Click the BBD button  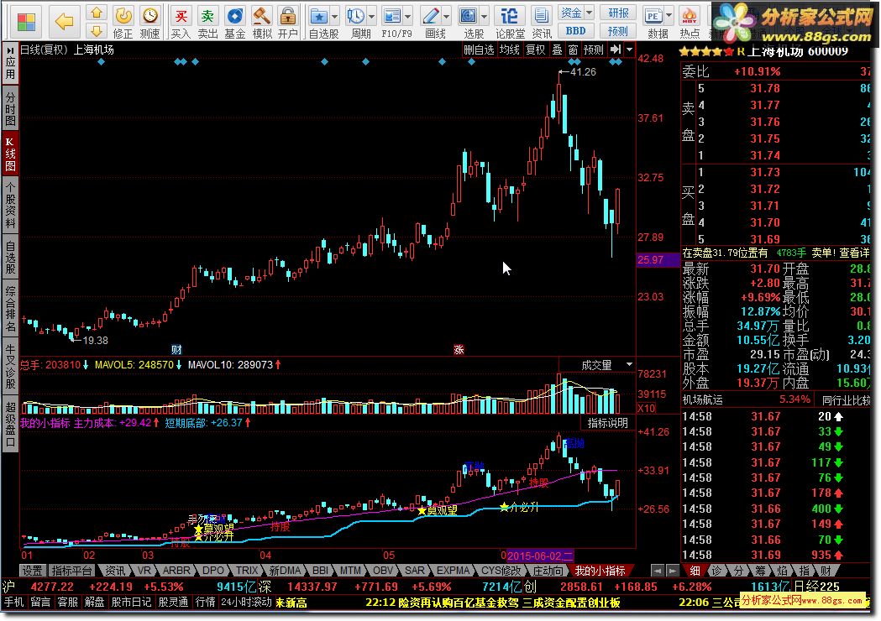point(576,31)
